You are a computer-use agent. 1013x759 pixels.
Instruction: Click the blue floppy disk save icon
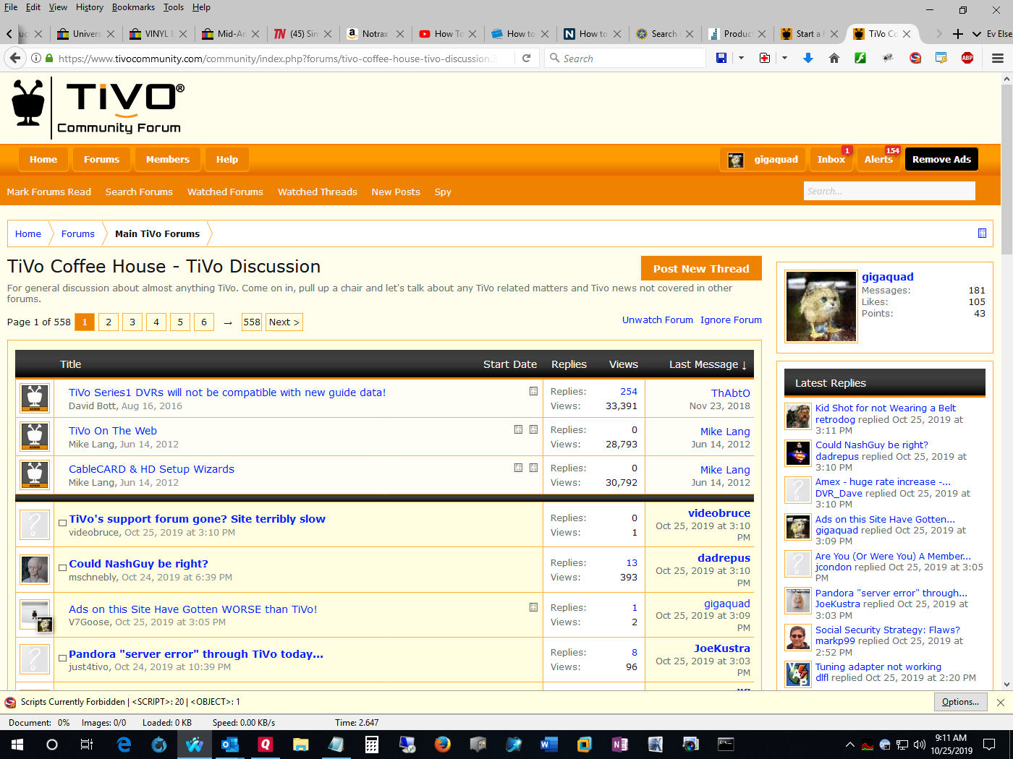tap(721, 58)
